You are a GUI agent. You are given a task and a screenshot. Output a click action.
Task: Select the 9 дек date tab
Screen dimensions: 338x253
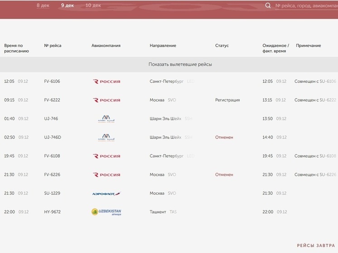[x=68, y=5]
